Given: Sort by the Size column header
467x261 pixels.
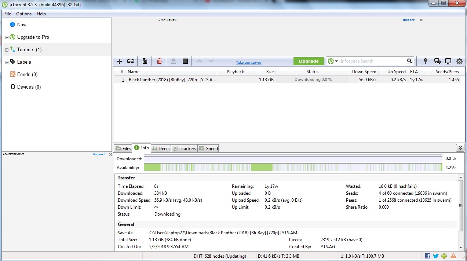Looking at the screenshot, I should click(x=264, y=72).
